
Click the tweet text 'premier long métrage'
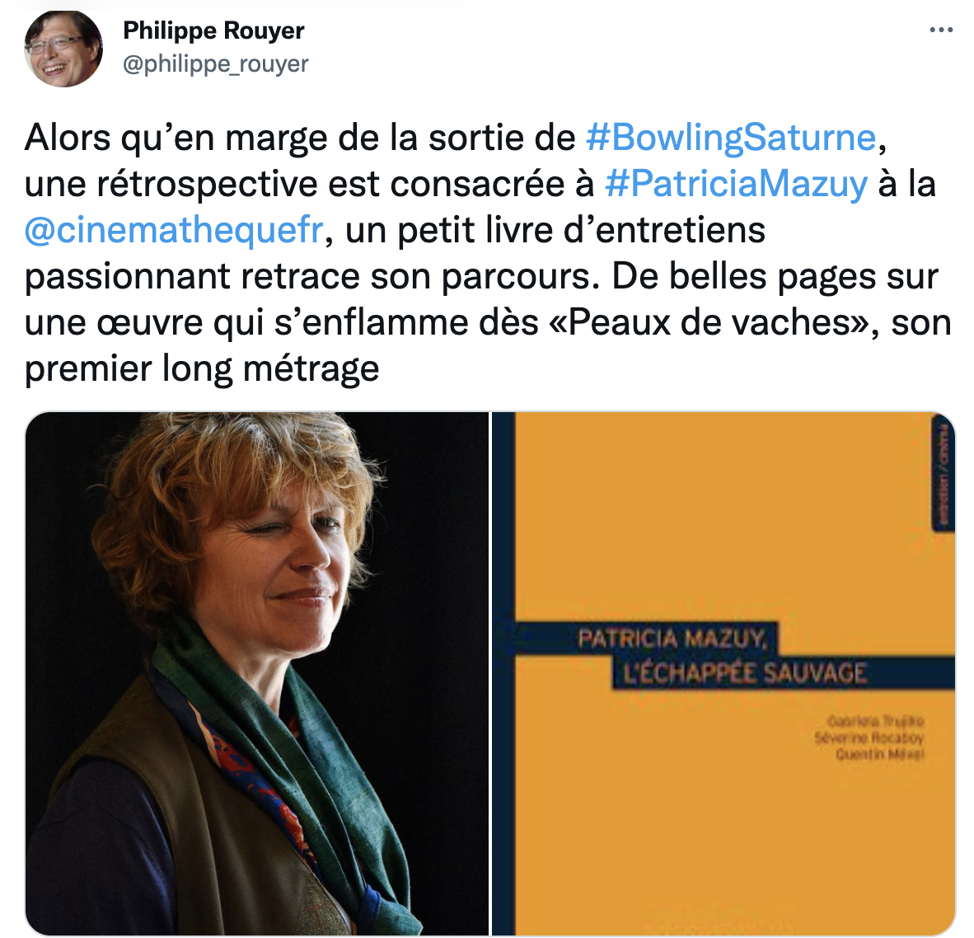[202, 368]
